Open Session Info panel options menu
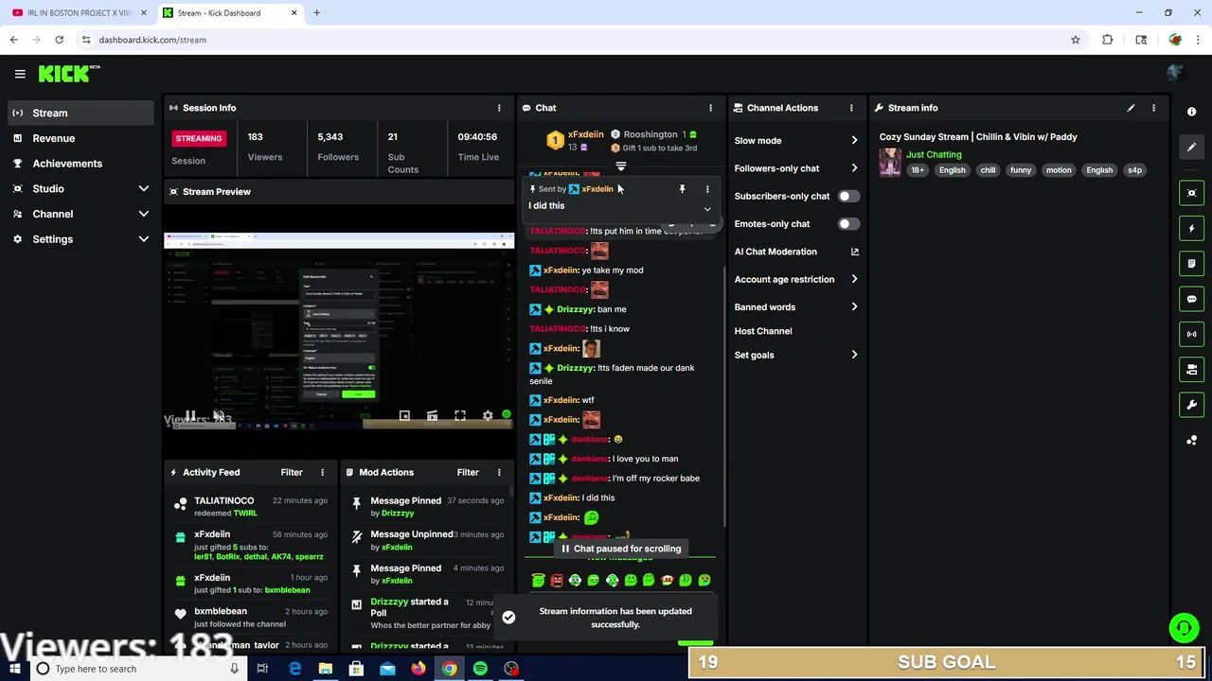 click(x=499, y=108)
